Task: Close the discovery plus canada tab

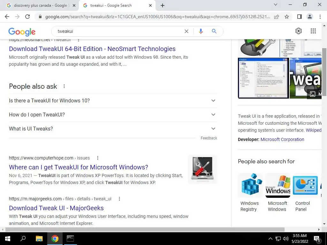Action: pos(74,6)
